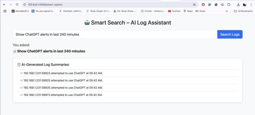255x115 pixels.
Task: Open the Opera extension icon
Action: pyautogui.click(x=203, y=5)
